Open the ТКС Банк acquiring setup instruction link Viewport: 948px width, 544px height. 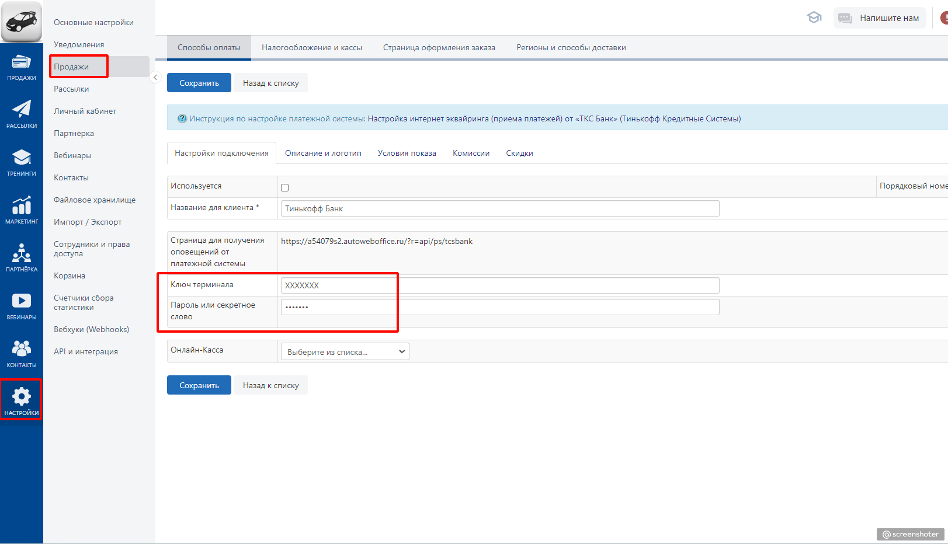pyautogui.click(x=554, y=118)
